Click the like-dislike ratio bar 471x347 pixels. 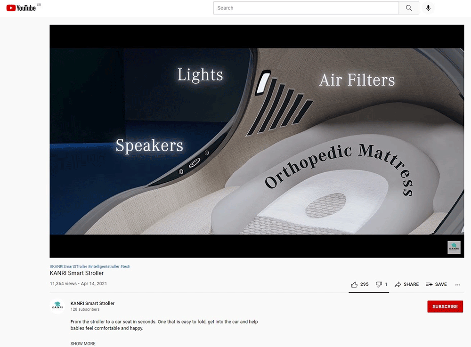pos(369,292)
